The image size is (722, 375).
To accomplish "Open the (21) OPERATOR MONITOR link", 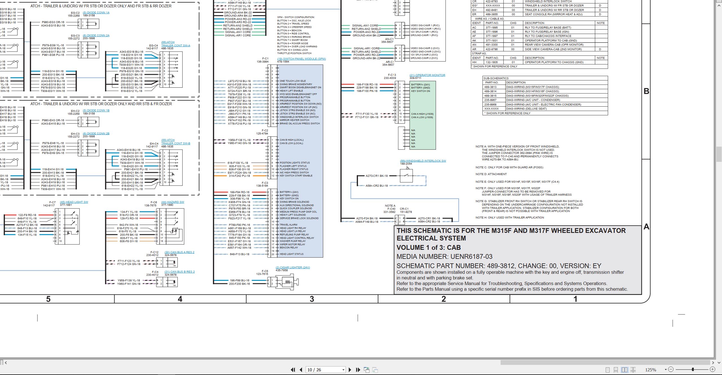I will coord(427,75).
